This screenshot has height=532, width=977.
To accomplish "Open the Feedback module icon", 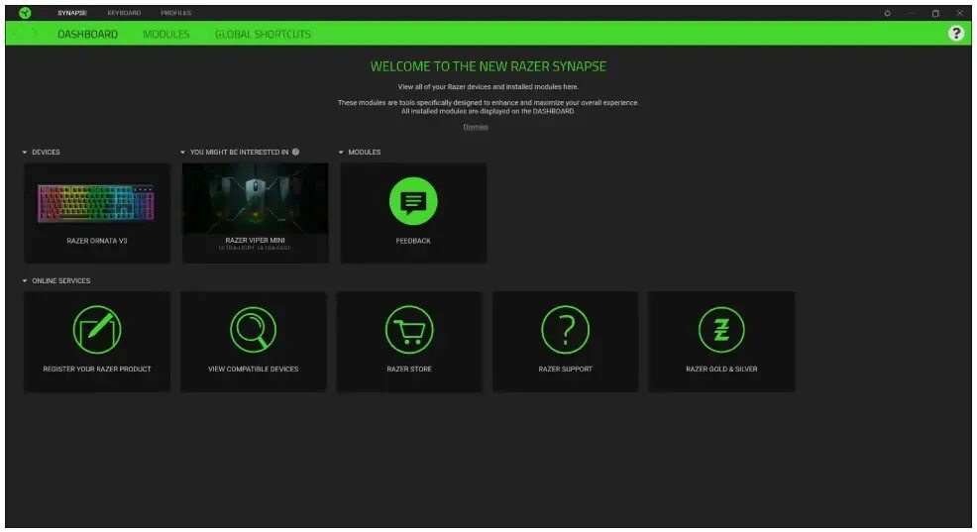I will click(x=413, y=201).
